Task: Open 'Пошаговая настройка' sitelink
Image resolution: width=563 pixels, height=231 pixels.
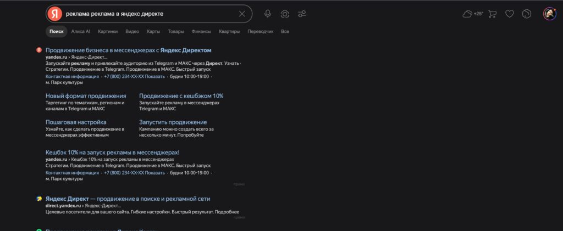Action: click(x=76, y=122)
